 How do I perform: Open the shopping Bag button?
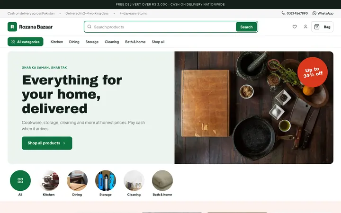[x=322, y=27]
